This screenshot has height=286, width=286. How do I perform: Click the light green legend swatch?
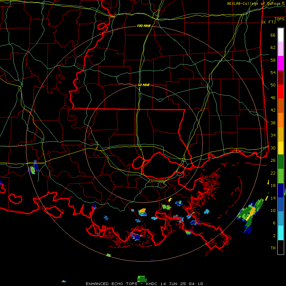pyautogui.click(x=281, y=176)
